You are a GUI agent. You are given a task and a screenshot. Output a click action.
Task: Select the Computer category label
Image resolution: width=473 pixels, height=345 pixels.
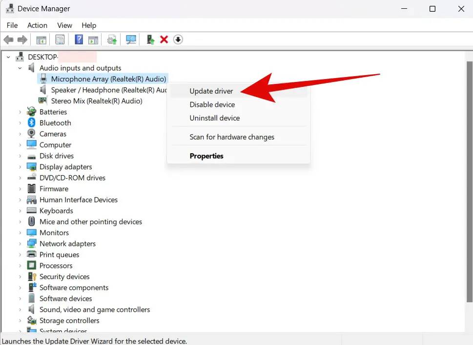click(x=55, y=145)
